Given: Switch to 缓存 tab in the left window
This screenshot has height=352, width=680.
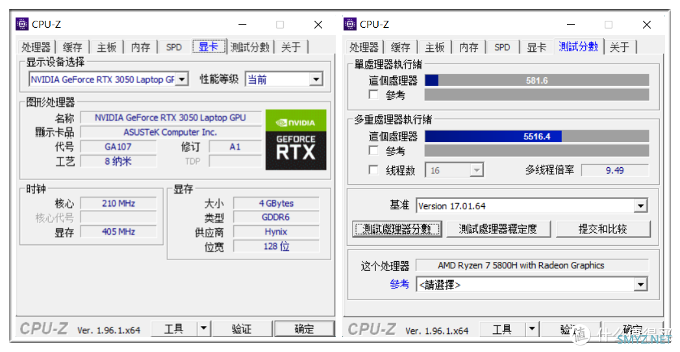Looking at the screenshot, I should pos(72,47).
